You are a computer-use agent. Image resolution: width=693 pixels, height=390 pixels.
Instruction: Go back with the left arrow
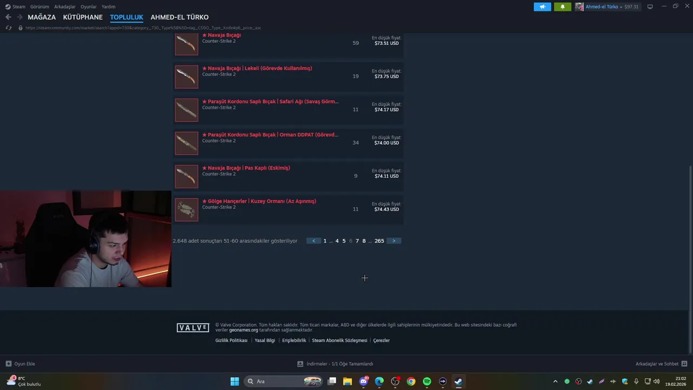pos(8,17)
